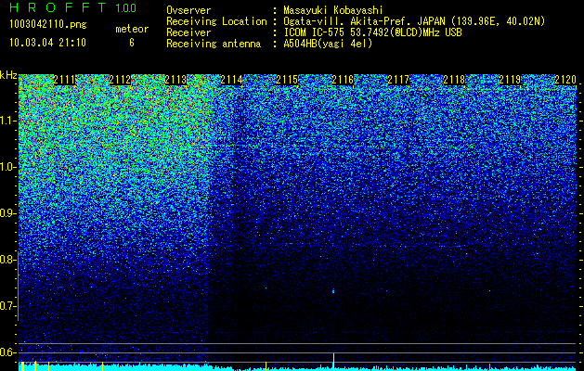
Task: Click the 2116 time marker
Action: pos(343,80)
